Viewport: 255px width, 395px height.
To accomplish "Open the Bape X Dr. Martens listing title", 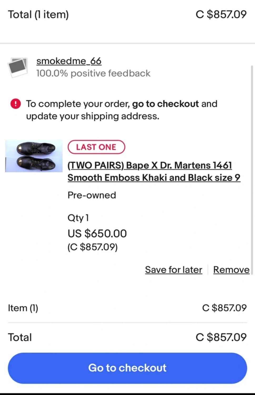I will tap(154, 171).
